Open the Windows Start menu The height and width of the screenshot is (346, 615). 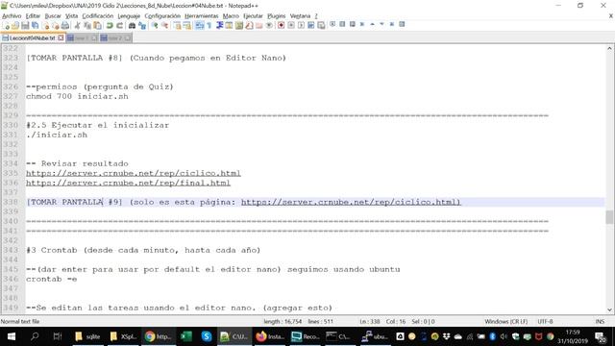[x=12, y=336]
